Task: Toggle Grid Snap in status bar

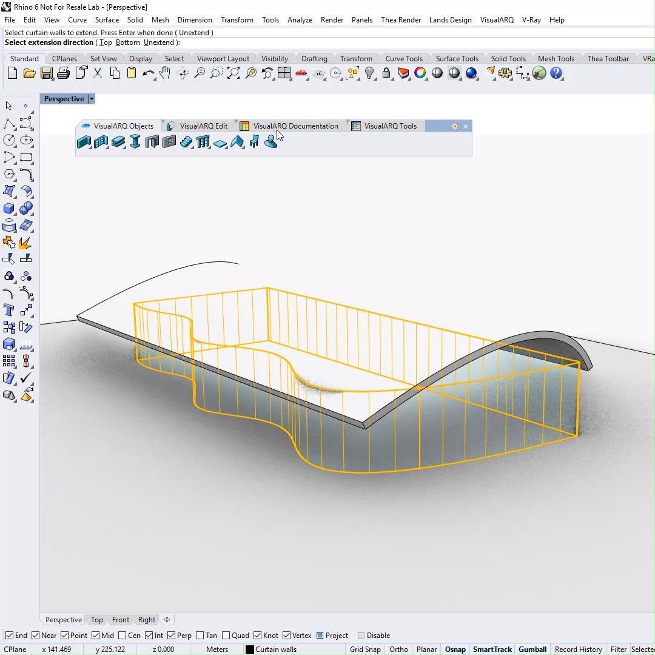Action: tap(365, 649)
